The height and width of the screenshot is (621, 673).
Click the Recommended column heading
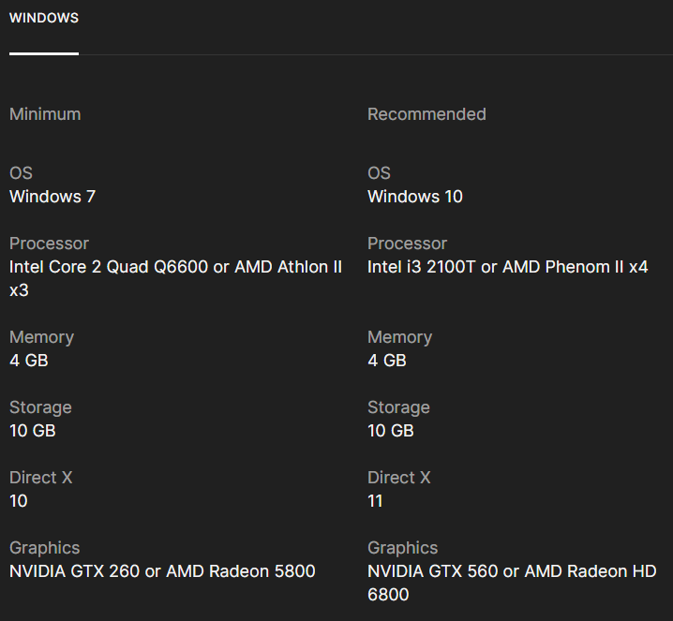click(x=426, y=114)
